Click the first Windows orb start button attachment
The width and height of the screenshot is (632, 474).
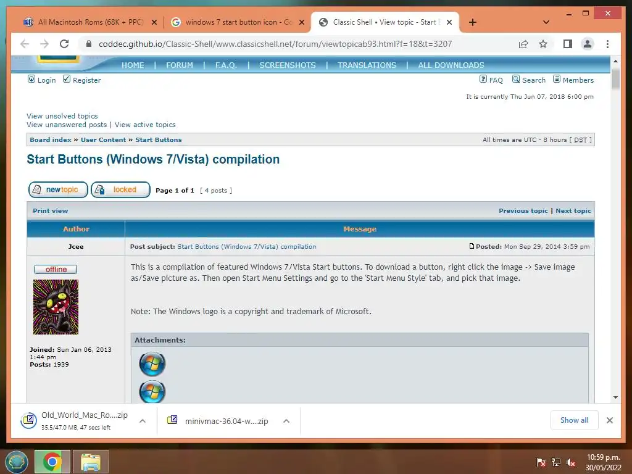pyautogui.click(x=152, y=364)
